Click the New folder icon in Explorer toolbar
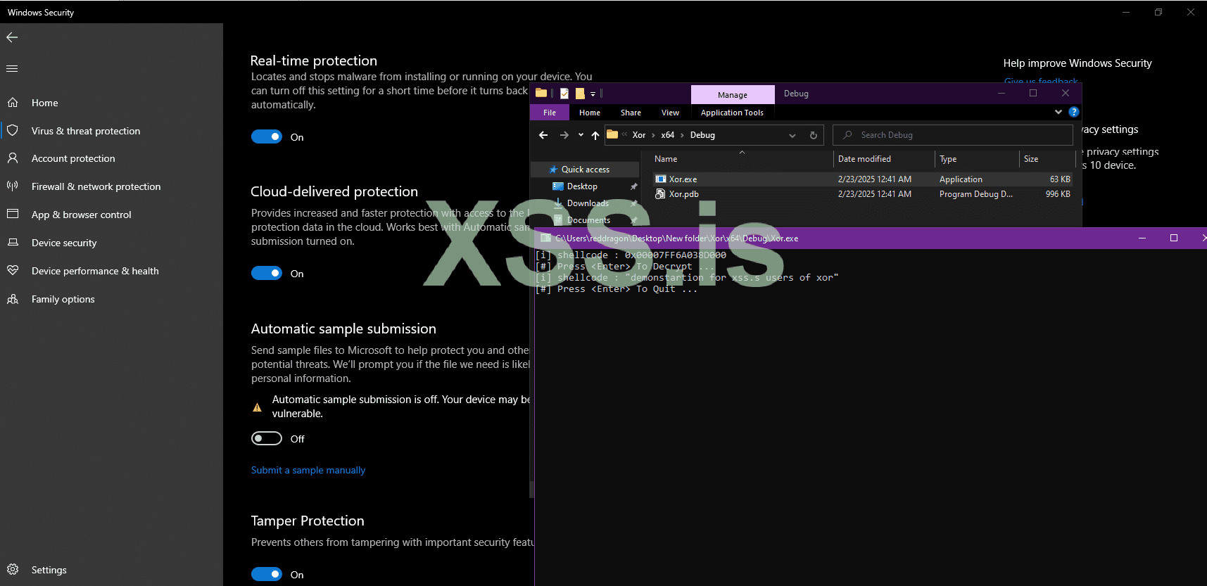Screen dimensions: 1207x586 coord(580,93)
